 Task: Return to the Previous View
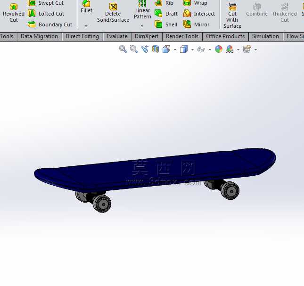(x=145, y=49)
